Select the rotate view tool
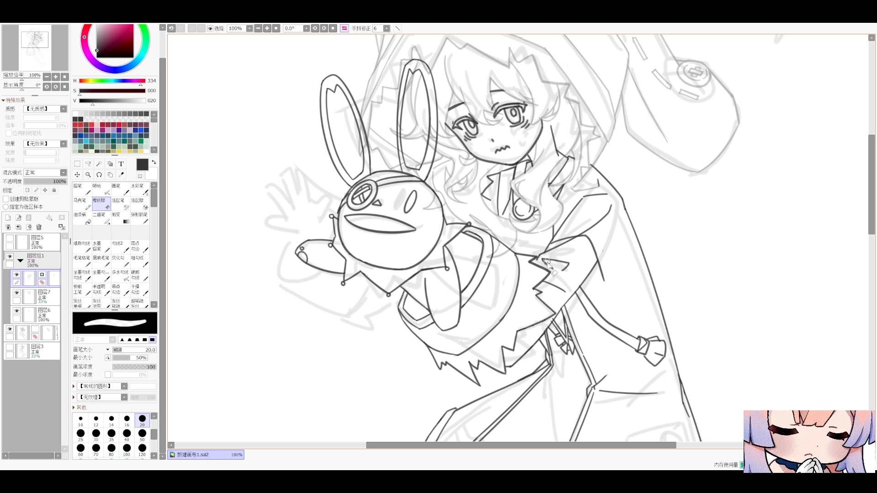This screenshot has width=877, height=493. [99, 175]
